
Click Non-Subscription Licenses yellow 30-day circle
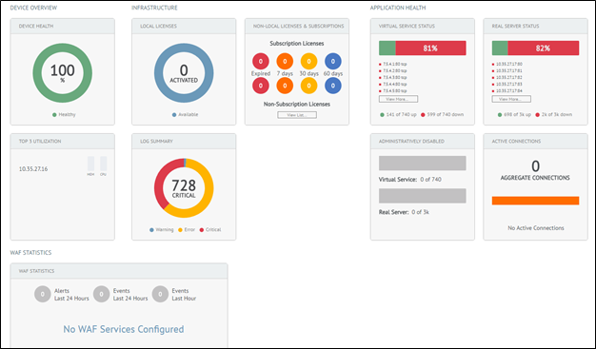click(309, 86)
